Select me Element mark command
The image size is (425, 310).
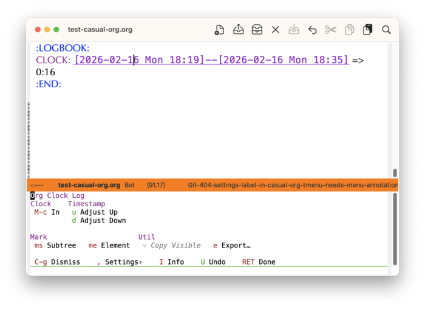pos(109,246)
